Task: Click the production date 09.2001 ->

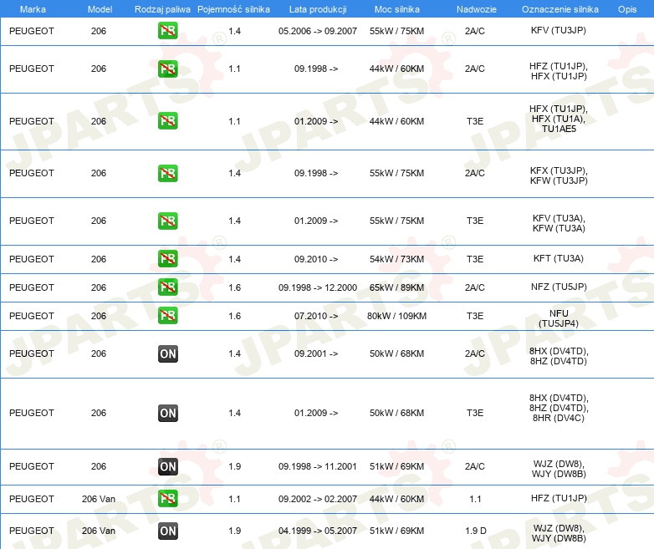Action: [316, 353]
